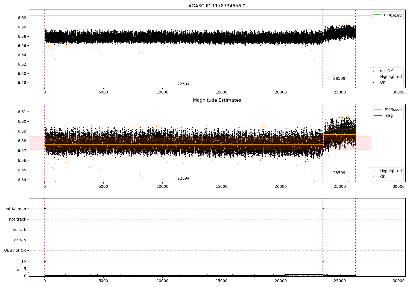This screenshot has width=410, height=287.
Task: Click the "6.52" y tick in top plot
Action: [22, 64]
